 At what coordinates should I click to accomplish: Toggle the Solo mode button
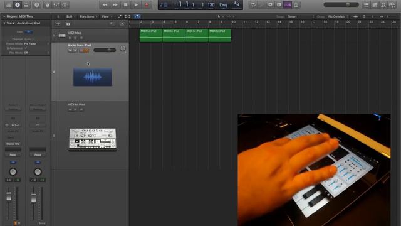click(x=279, y=4)
